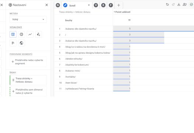
Task: Click the redo arrow icon
Action: (173, 4)
